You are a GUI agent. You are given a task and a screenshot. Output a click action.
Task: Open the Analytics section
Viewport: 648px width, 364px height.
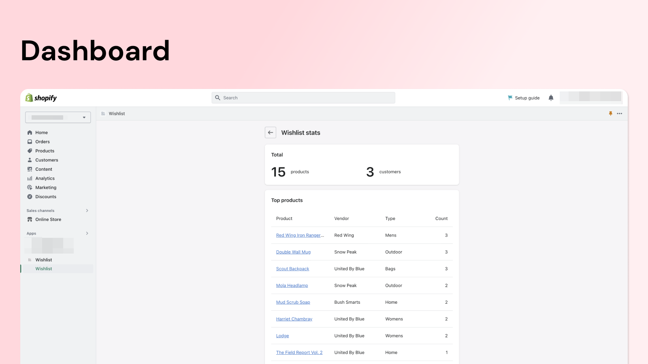[x=45, y=178]
